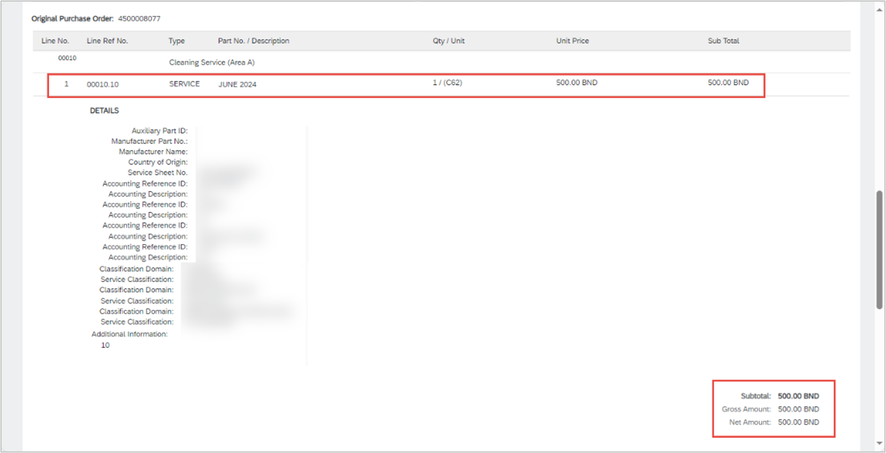This screenshot has width=886, height=453.
Task: Click the vertical scrollbar thumb
Action: point(879,249)
